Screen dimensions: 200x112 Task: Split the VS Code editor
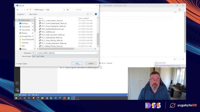(x=180, y=10)
